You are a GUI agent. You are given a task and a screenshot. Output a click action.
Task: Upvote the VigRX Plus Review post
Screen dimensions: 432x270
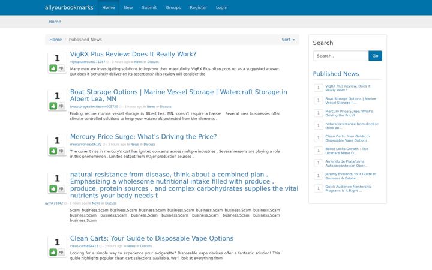(53, 68)
